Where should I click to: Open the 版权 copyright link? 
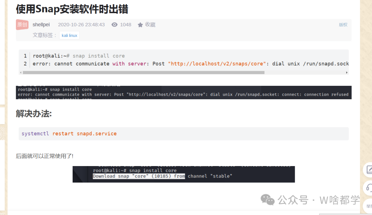coord(343,25)
